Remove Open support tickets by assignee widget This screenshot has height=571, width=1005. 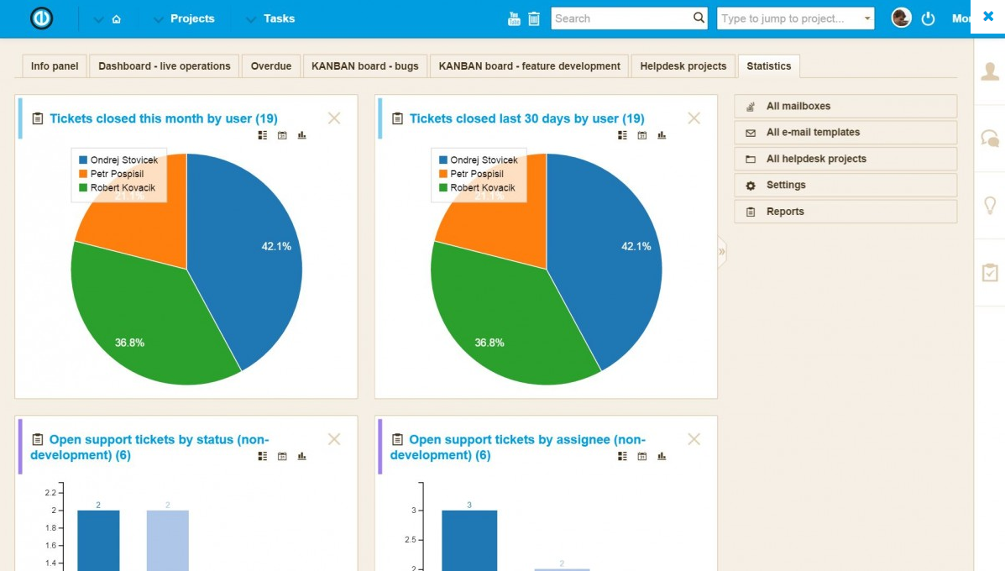tap(694, 439)
